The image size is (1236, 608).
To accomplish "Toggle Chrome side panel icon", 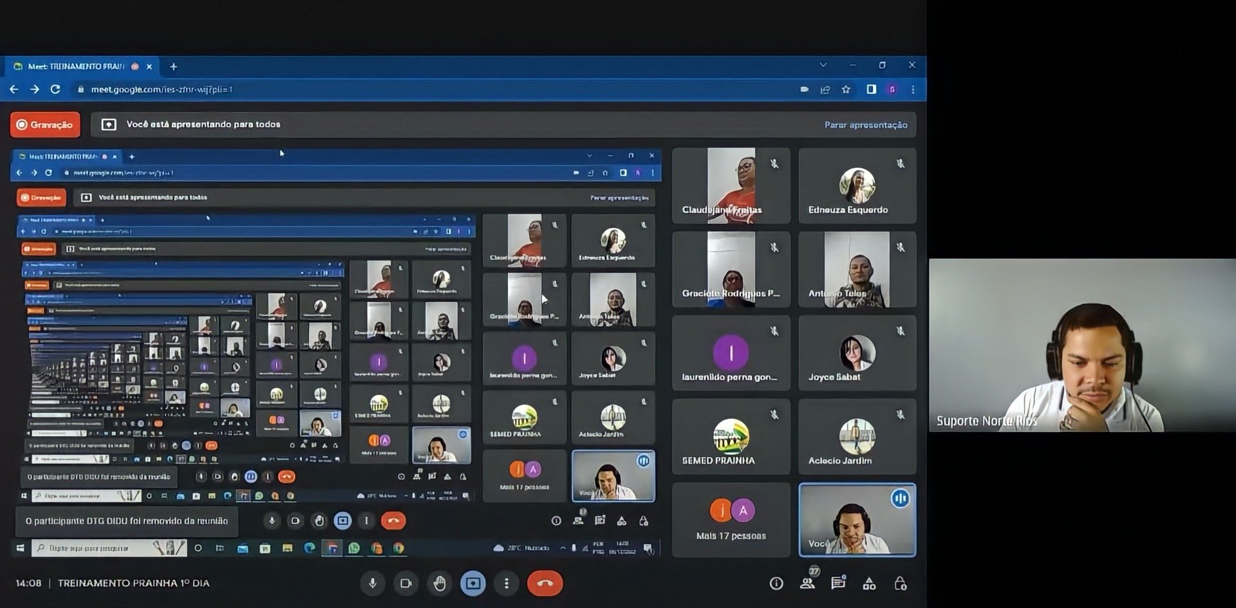I will click(871, 89).
